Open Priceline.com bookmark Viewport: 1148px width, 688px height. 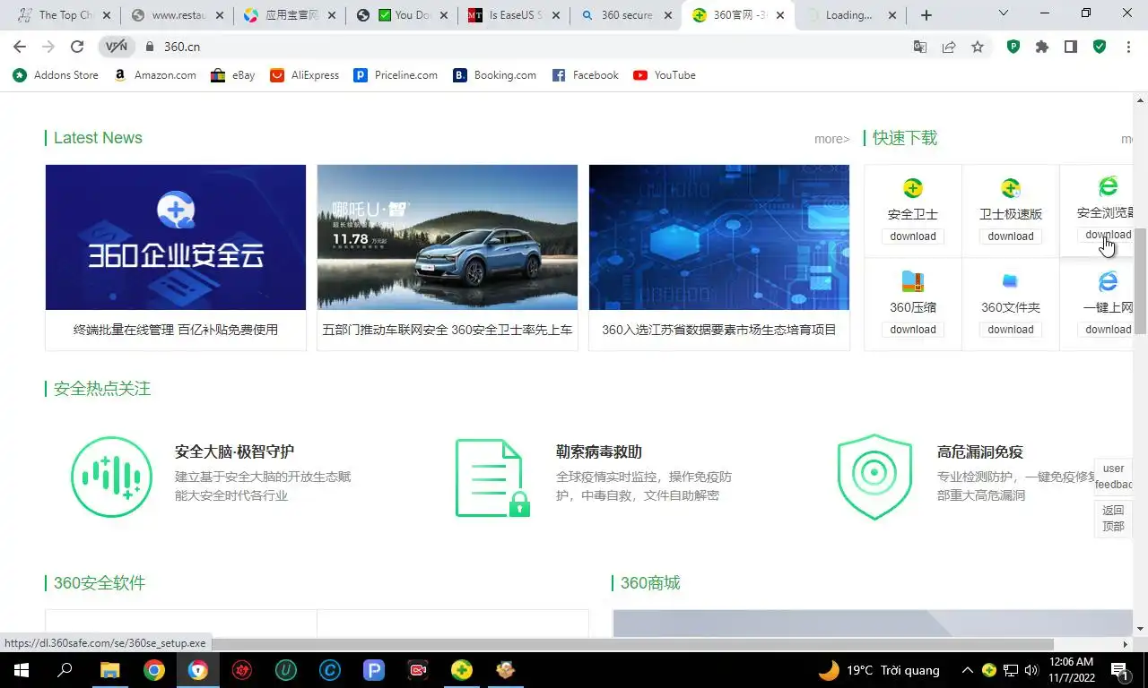pyautogui.click(x=396, y=75)
